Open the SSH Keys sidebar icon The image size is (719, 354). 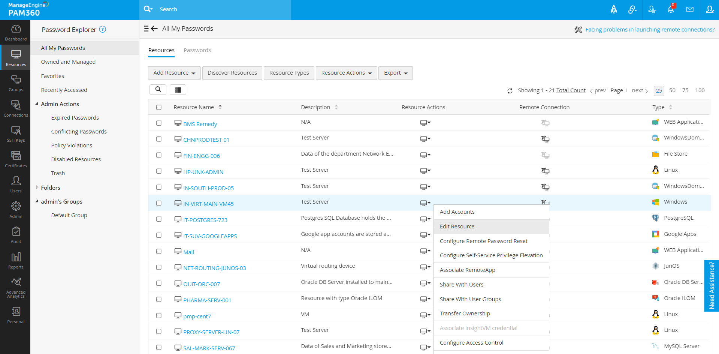(16, 133)
